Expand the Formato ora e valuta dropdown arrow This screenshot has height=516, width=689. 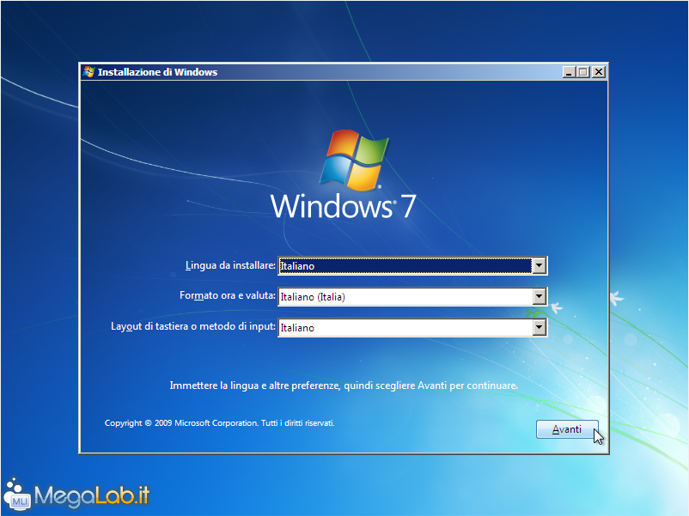(539, 296)
